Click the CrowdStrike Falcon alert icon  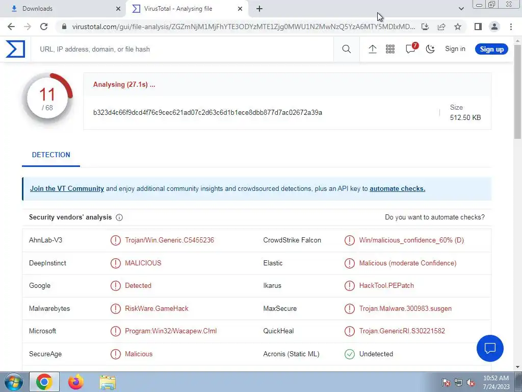[x=350, y=240]
